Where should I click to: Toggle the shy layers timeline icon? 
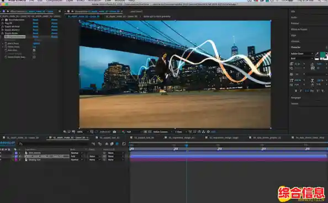107,143
